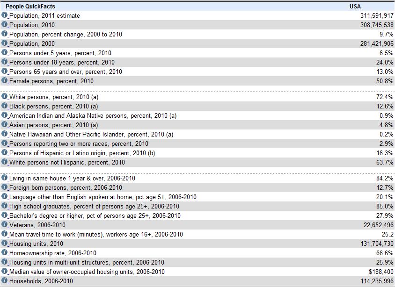This screenshot has height=287, width=395.
Task: Open info icon for Living in same house
Action: coord(4,178)
